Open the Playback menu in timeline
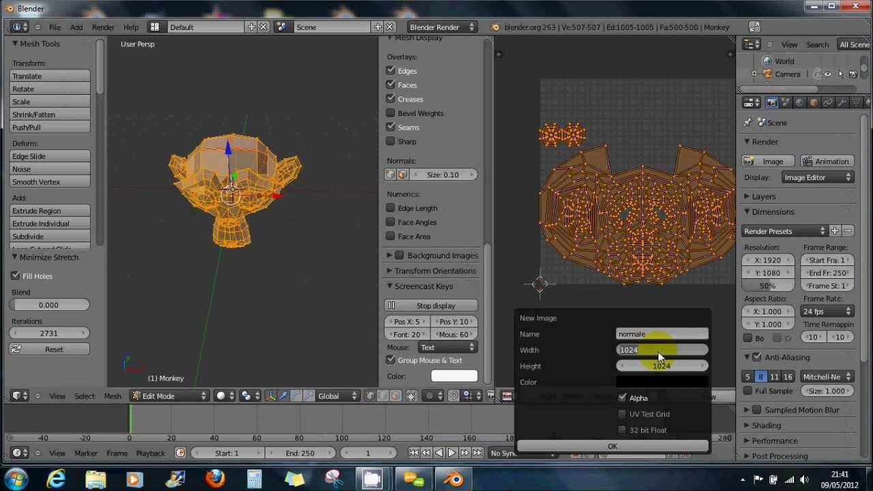 (x=150, y=453)
